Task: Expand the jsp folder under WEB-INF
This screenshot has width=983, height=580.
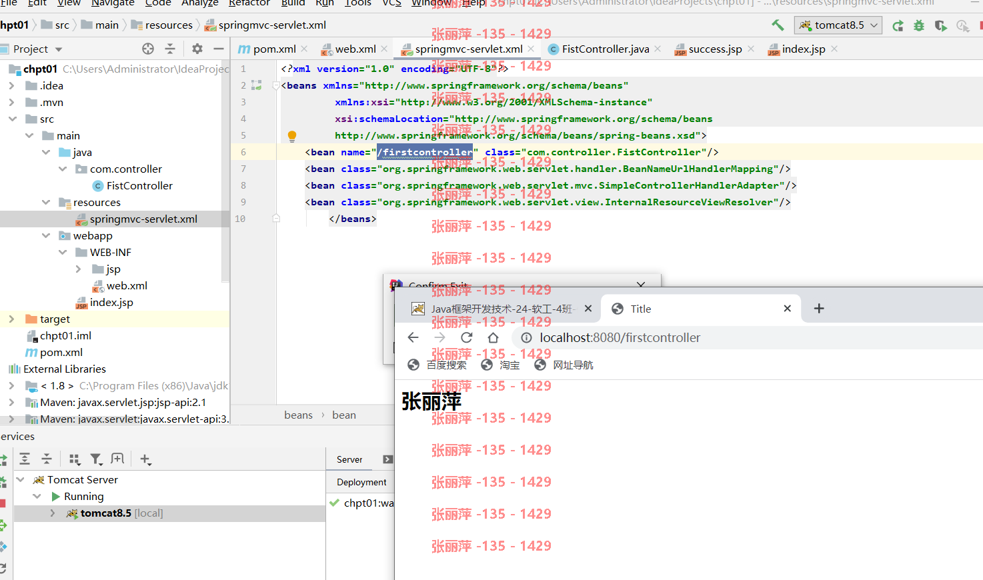Action: pos(78,269)
